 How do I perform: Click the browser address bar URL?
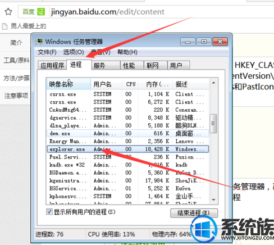click(x=108, y=12)
